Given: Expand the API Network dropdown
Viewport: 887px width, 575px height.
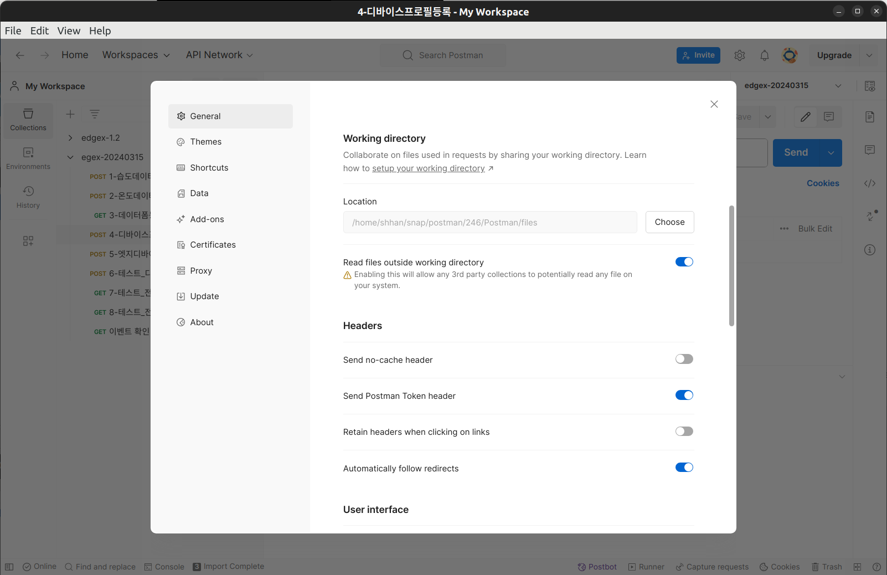Looking at the screenshot, I should (219, 55).
